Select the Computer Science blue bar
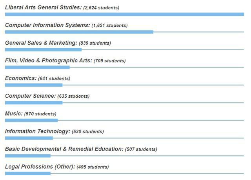251x180 pixels. pos(34,103)
